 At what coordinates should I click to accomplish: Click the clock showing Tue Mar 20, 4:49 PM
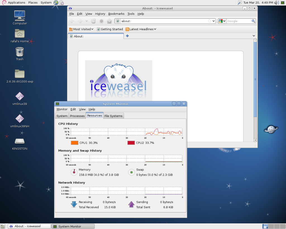coord(258,3)
